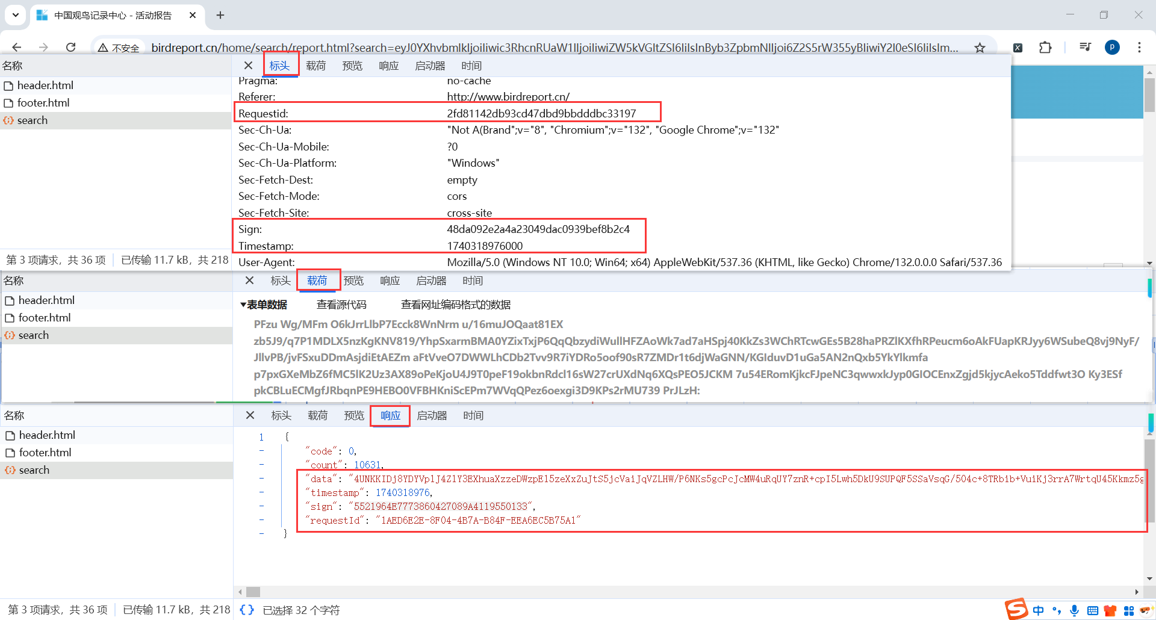This screenshot has width=1156, height=620.
Task: Select 响应 tab in the JSON response pane
Action: tap(390, 415)
